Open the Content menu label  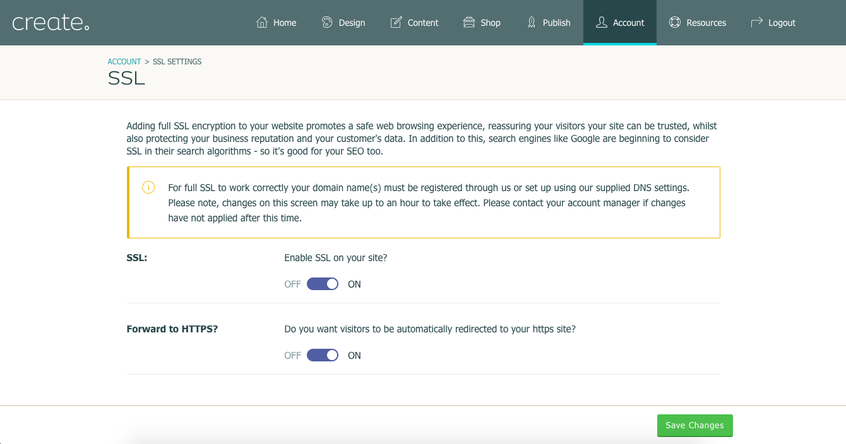point(423,23)
